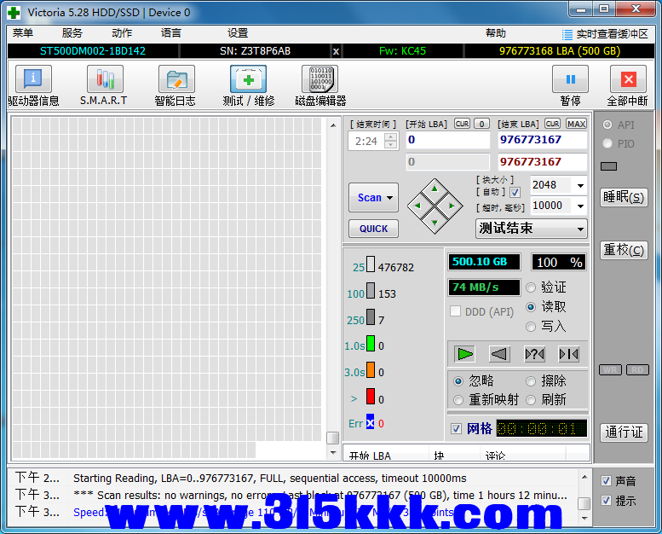Screen dimensions: 662x534
Task: Click the reverse scan arrow button
Action: pyautogui.click(x=499, y=354)
